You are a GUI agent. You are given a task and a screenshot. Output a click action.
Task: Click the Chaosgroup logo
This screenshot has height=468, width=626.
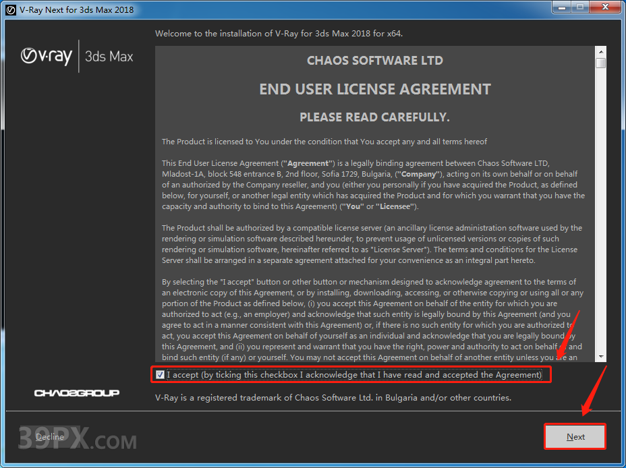(x=77, y=393)
